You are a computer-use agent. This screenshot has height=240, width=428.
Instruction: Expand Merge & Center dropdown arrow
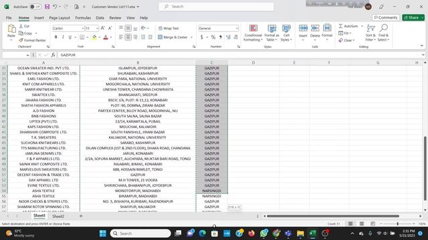191,37
